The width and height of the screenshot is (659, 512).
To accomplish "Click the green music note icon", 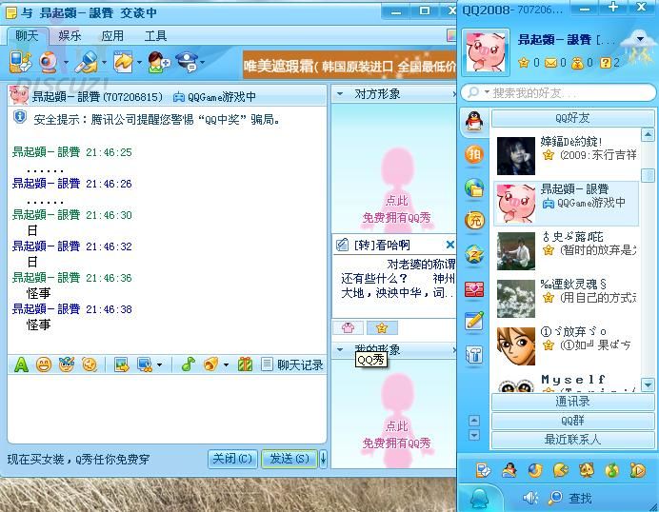I will [x=189, y=364].
